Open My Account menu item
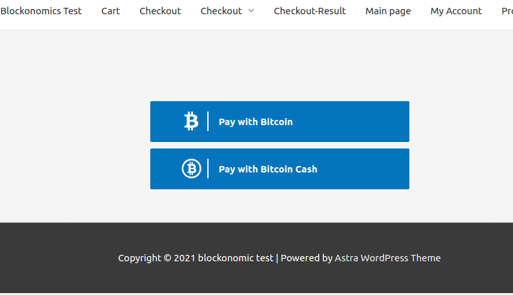 click(x=456, y=11)
